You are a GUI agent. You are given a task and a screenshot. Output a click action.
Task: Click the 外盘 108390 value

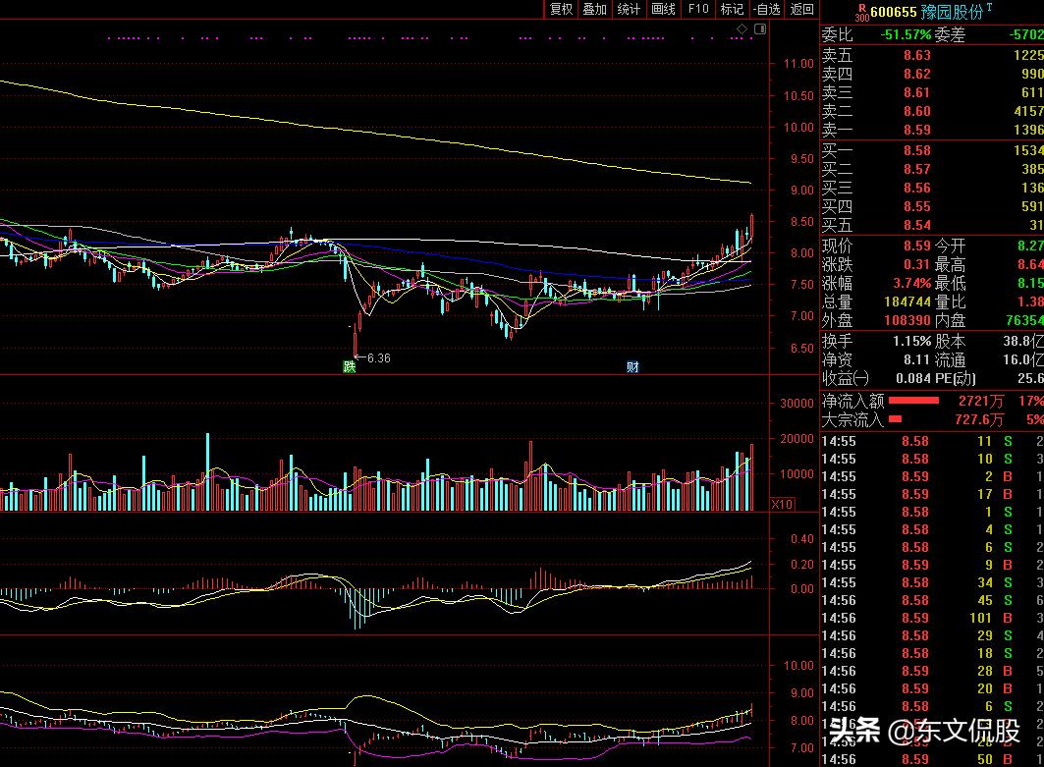[907, 320]
